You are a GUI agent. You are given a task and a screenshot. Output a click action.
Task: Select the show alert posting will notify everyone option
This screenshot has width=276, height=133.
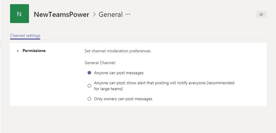pos(89,86)
